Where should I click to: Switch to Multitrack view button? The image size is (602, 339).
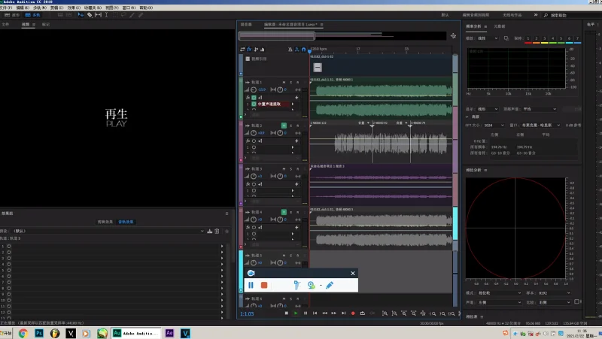[x=32, y=15]
